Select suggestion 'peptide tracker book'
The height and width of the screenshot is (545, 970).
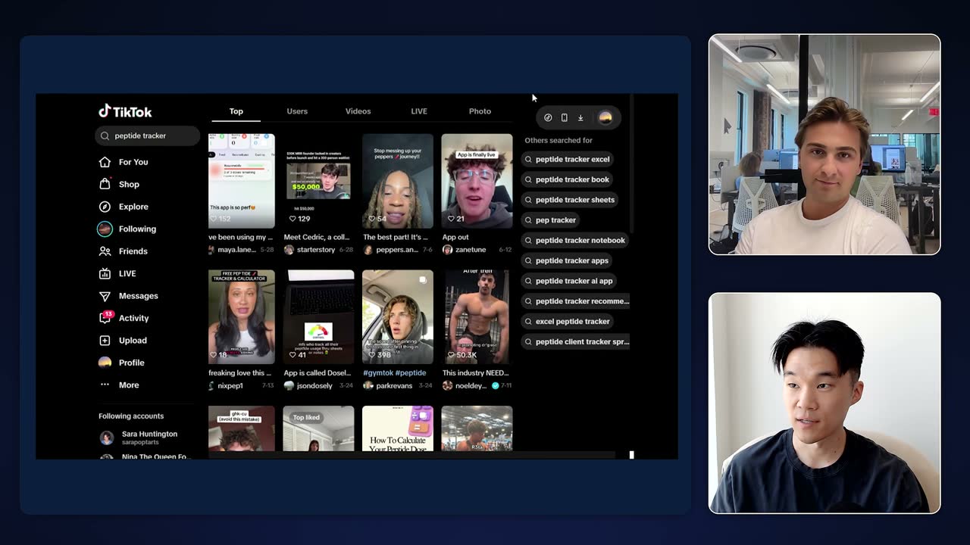(x=568, y=179)
